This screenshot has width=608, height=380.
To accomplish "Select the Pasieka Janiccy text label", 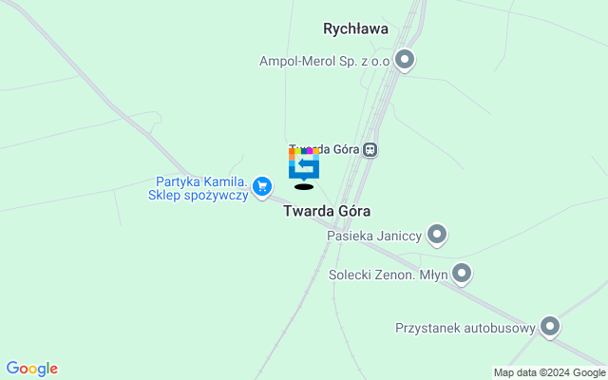I will tap(374, 236).
